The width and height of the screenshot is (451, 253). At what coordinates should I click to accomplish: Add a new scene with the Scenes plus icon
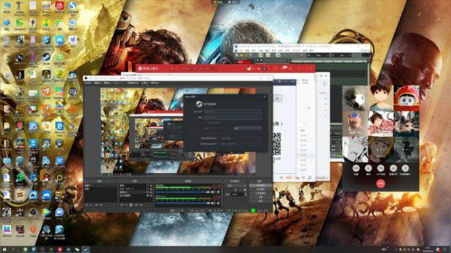pyautogui.click(x=87, y=205)
